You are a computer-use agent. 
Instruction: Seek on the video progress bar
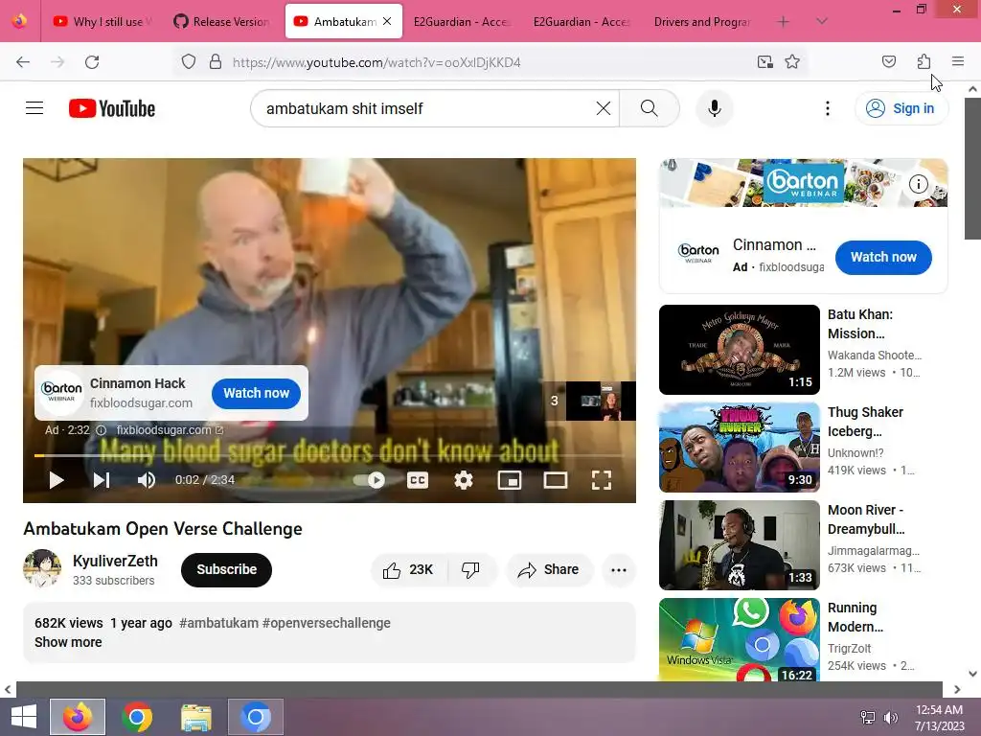click(x=330, y=455)
